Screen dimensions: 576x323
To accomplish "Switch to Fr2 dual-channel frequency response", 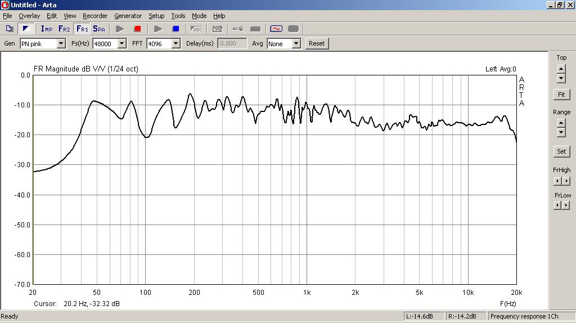I will 64,29.
